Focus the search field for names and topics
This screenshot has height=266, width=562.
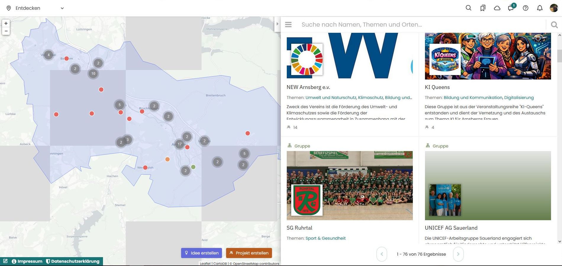pyautogui.click(x=422, y=25)
